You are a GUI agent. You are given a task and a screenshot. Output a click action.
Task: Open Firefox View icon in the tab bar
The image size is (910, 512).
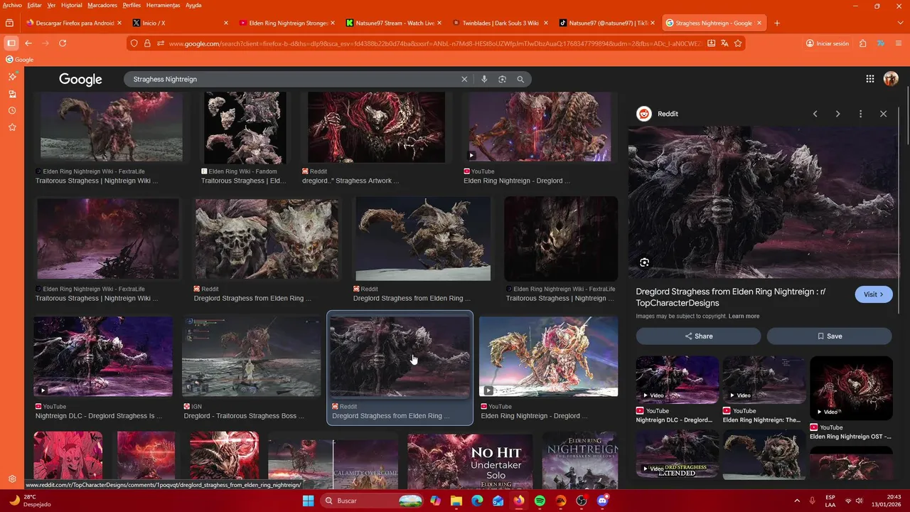click(9, 23)
